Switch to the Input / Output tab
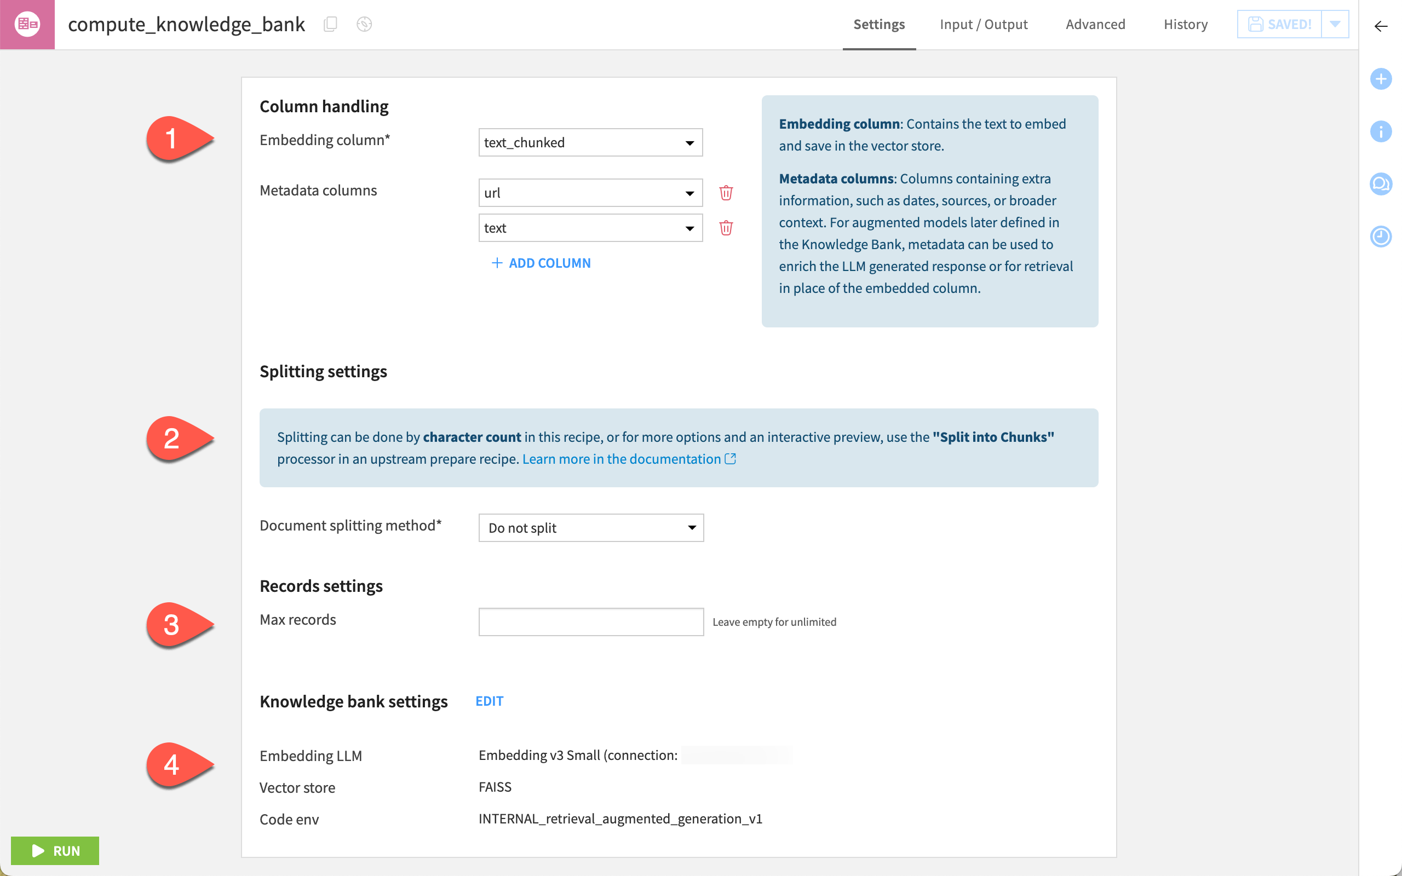 pos(983,24)
